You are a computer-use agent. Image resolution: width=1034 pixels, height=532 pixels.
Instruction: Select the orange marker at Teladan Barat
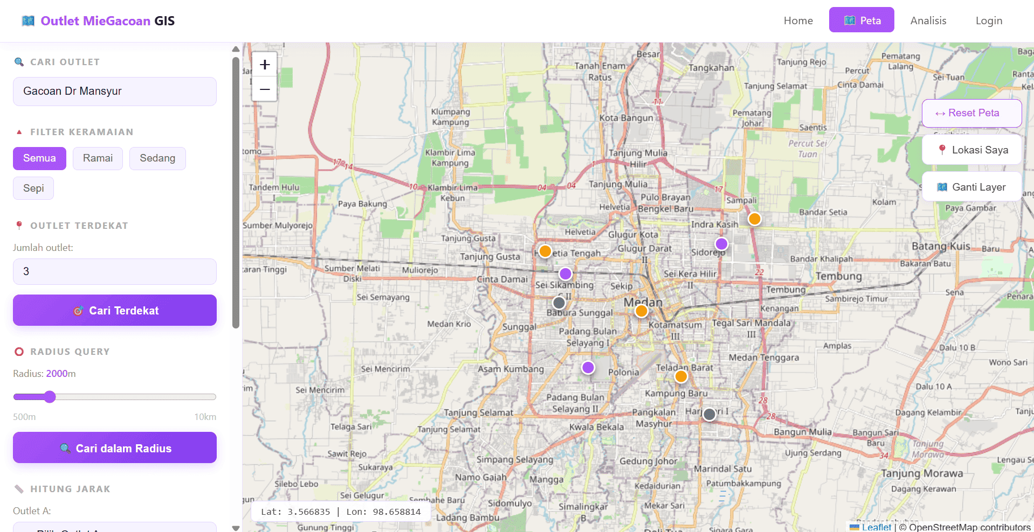[681, 376]
